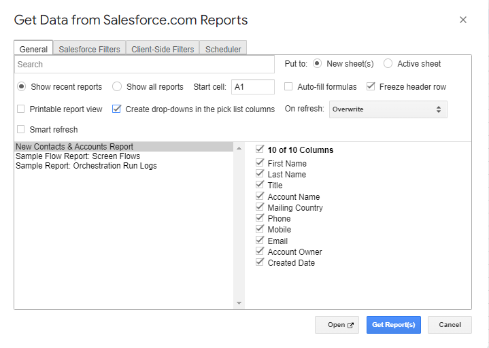
Task: Click the report list scroll-down arrow
Action: pyautogui.click(x=239, y=303)
